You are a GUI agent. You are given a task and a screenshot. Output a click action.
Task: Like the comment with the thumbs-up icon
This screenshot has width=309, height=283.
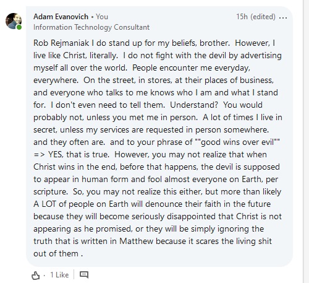point(35,275)
